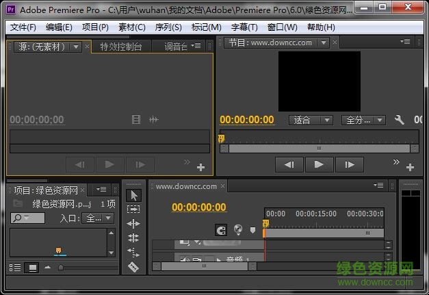Toggle timeline snap magnet button
This screenshot has width=429, height=295.
click(x=221, y=231)
